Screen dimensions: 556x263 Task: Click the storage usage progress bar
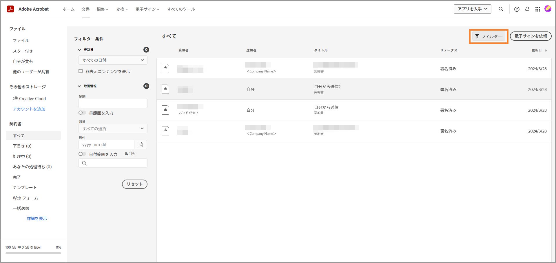pyautogui.click(x=33, y=253)
